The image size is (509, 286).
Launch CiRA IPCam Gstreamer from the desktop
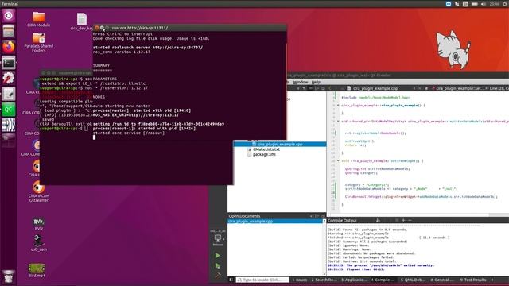coord(39,192)
